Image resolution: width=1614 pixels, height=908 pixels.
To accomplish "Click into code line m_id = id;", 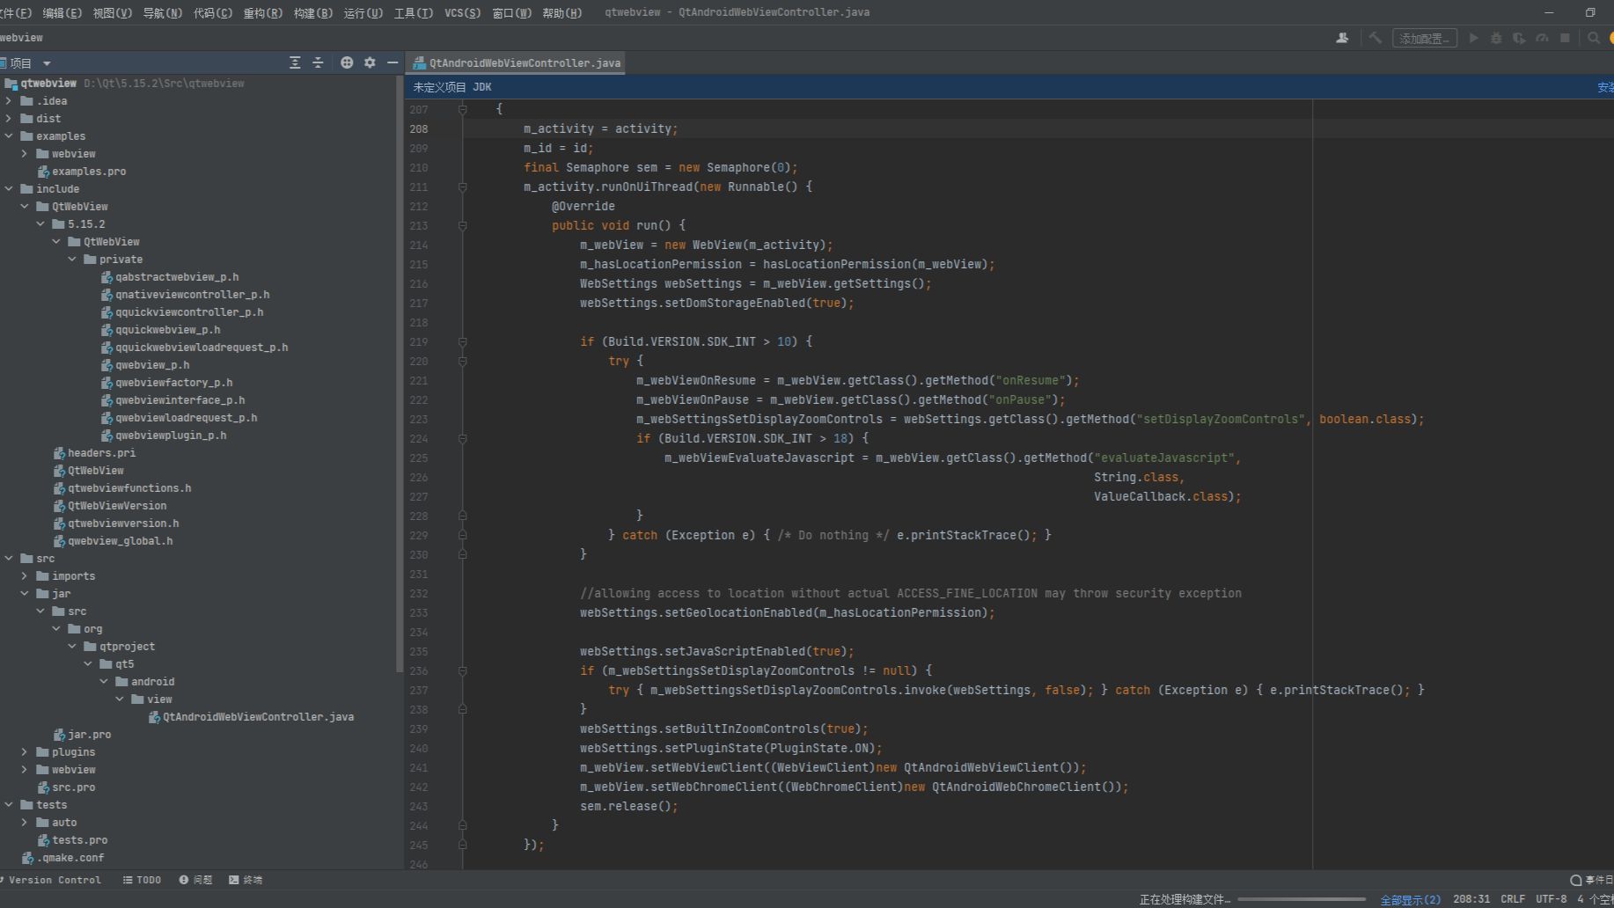I will (x=558, y=149).
